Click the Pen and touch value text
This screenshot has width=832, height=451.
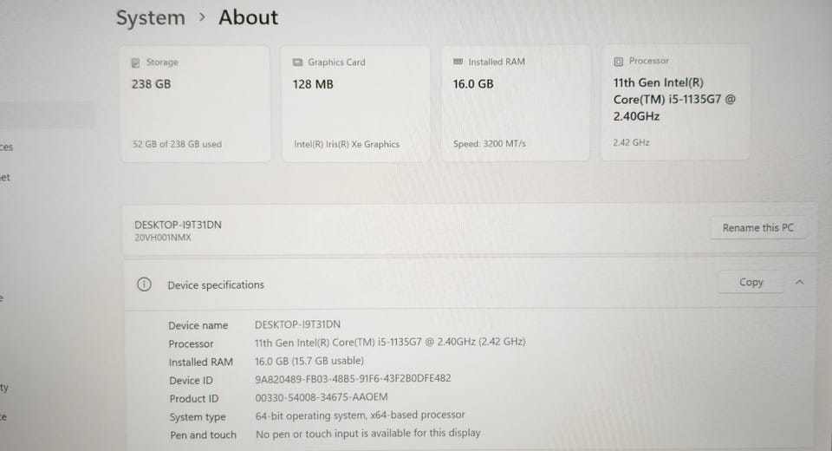tap(367, 433)
